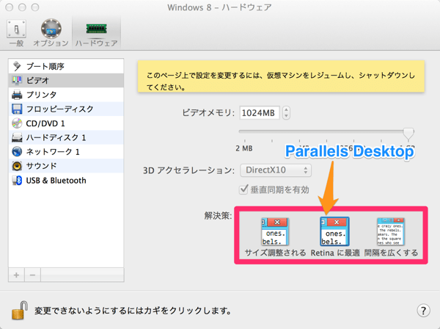Click the ネットワーク 1 globe icon
Viewport: 440px width, 329px height.
[17, 152]
